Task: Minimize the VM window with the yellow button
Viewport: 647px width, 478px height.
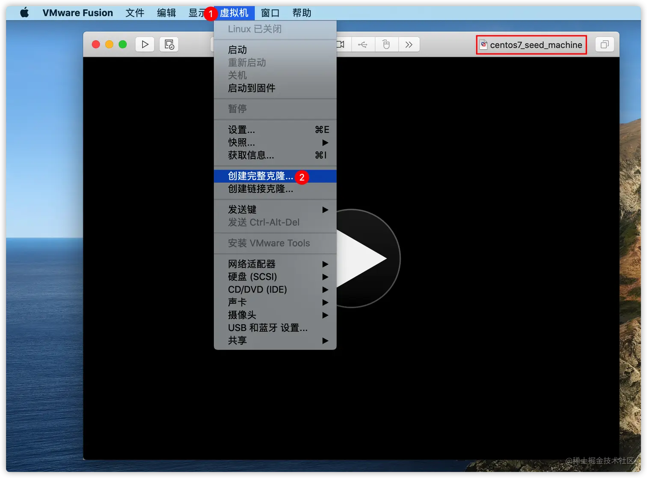Action: (109, 45)
